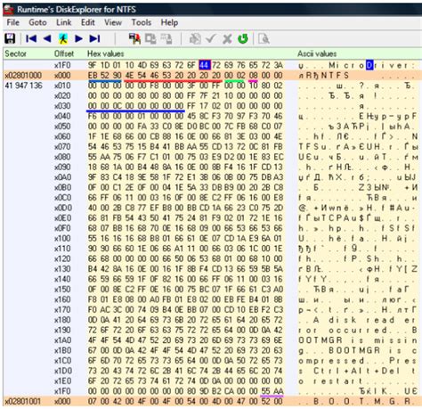
Task: Click offset x070 row label
Action: [x=62, y=147]
